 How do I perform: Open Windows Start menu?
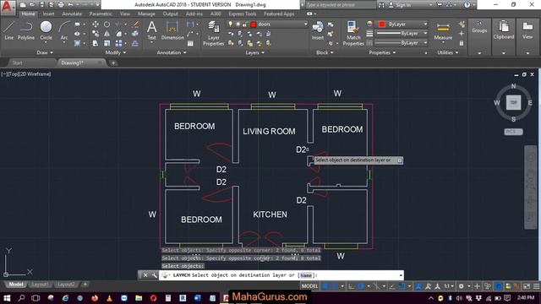click(7, 297)
